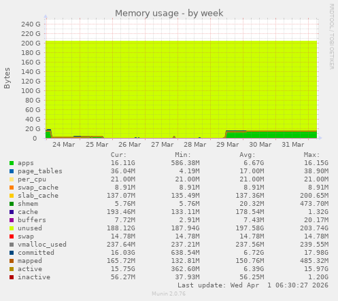This screenshot has width=338, height=301.
Task: Click active average value 6.39G
Action: click(x=254, y=269)
